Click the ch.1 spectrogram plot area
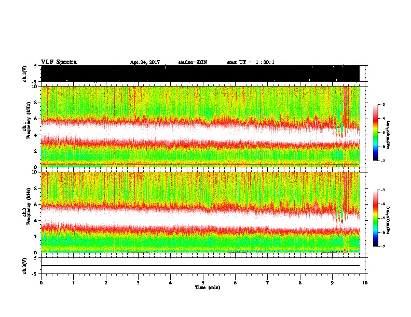The width and height of the screenshot is (411, 317). pos(200,126)
